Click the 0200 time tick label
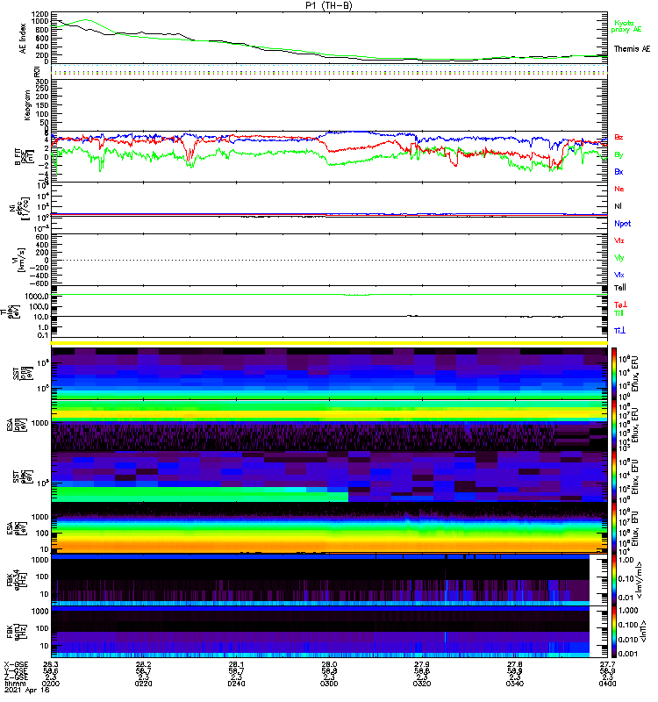The width and height of the screenshot is (658, 702). click(51, 684)
